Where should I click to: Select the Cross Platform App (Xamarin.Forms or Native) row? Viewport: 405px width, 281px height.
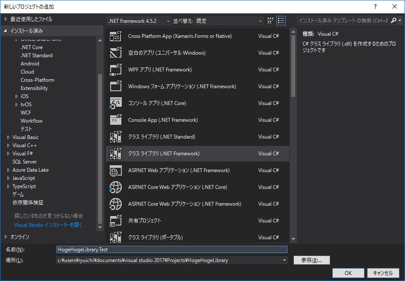coord(198,36)
